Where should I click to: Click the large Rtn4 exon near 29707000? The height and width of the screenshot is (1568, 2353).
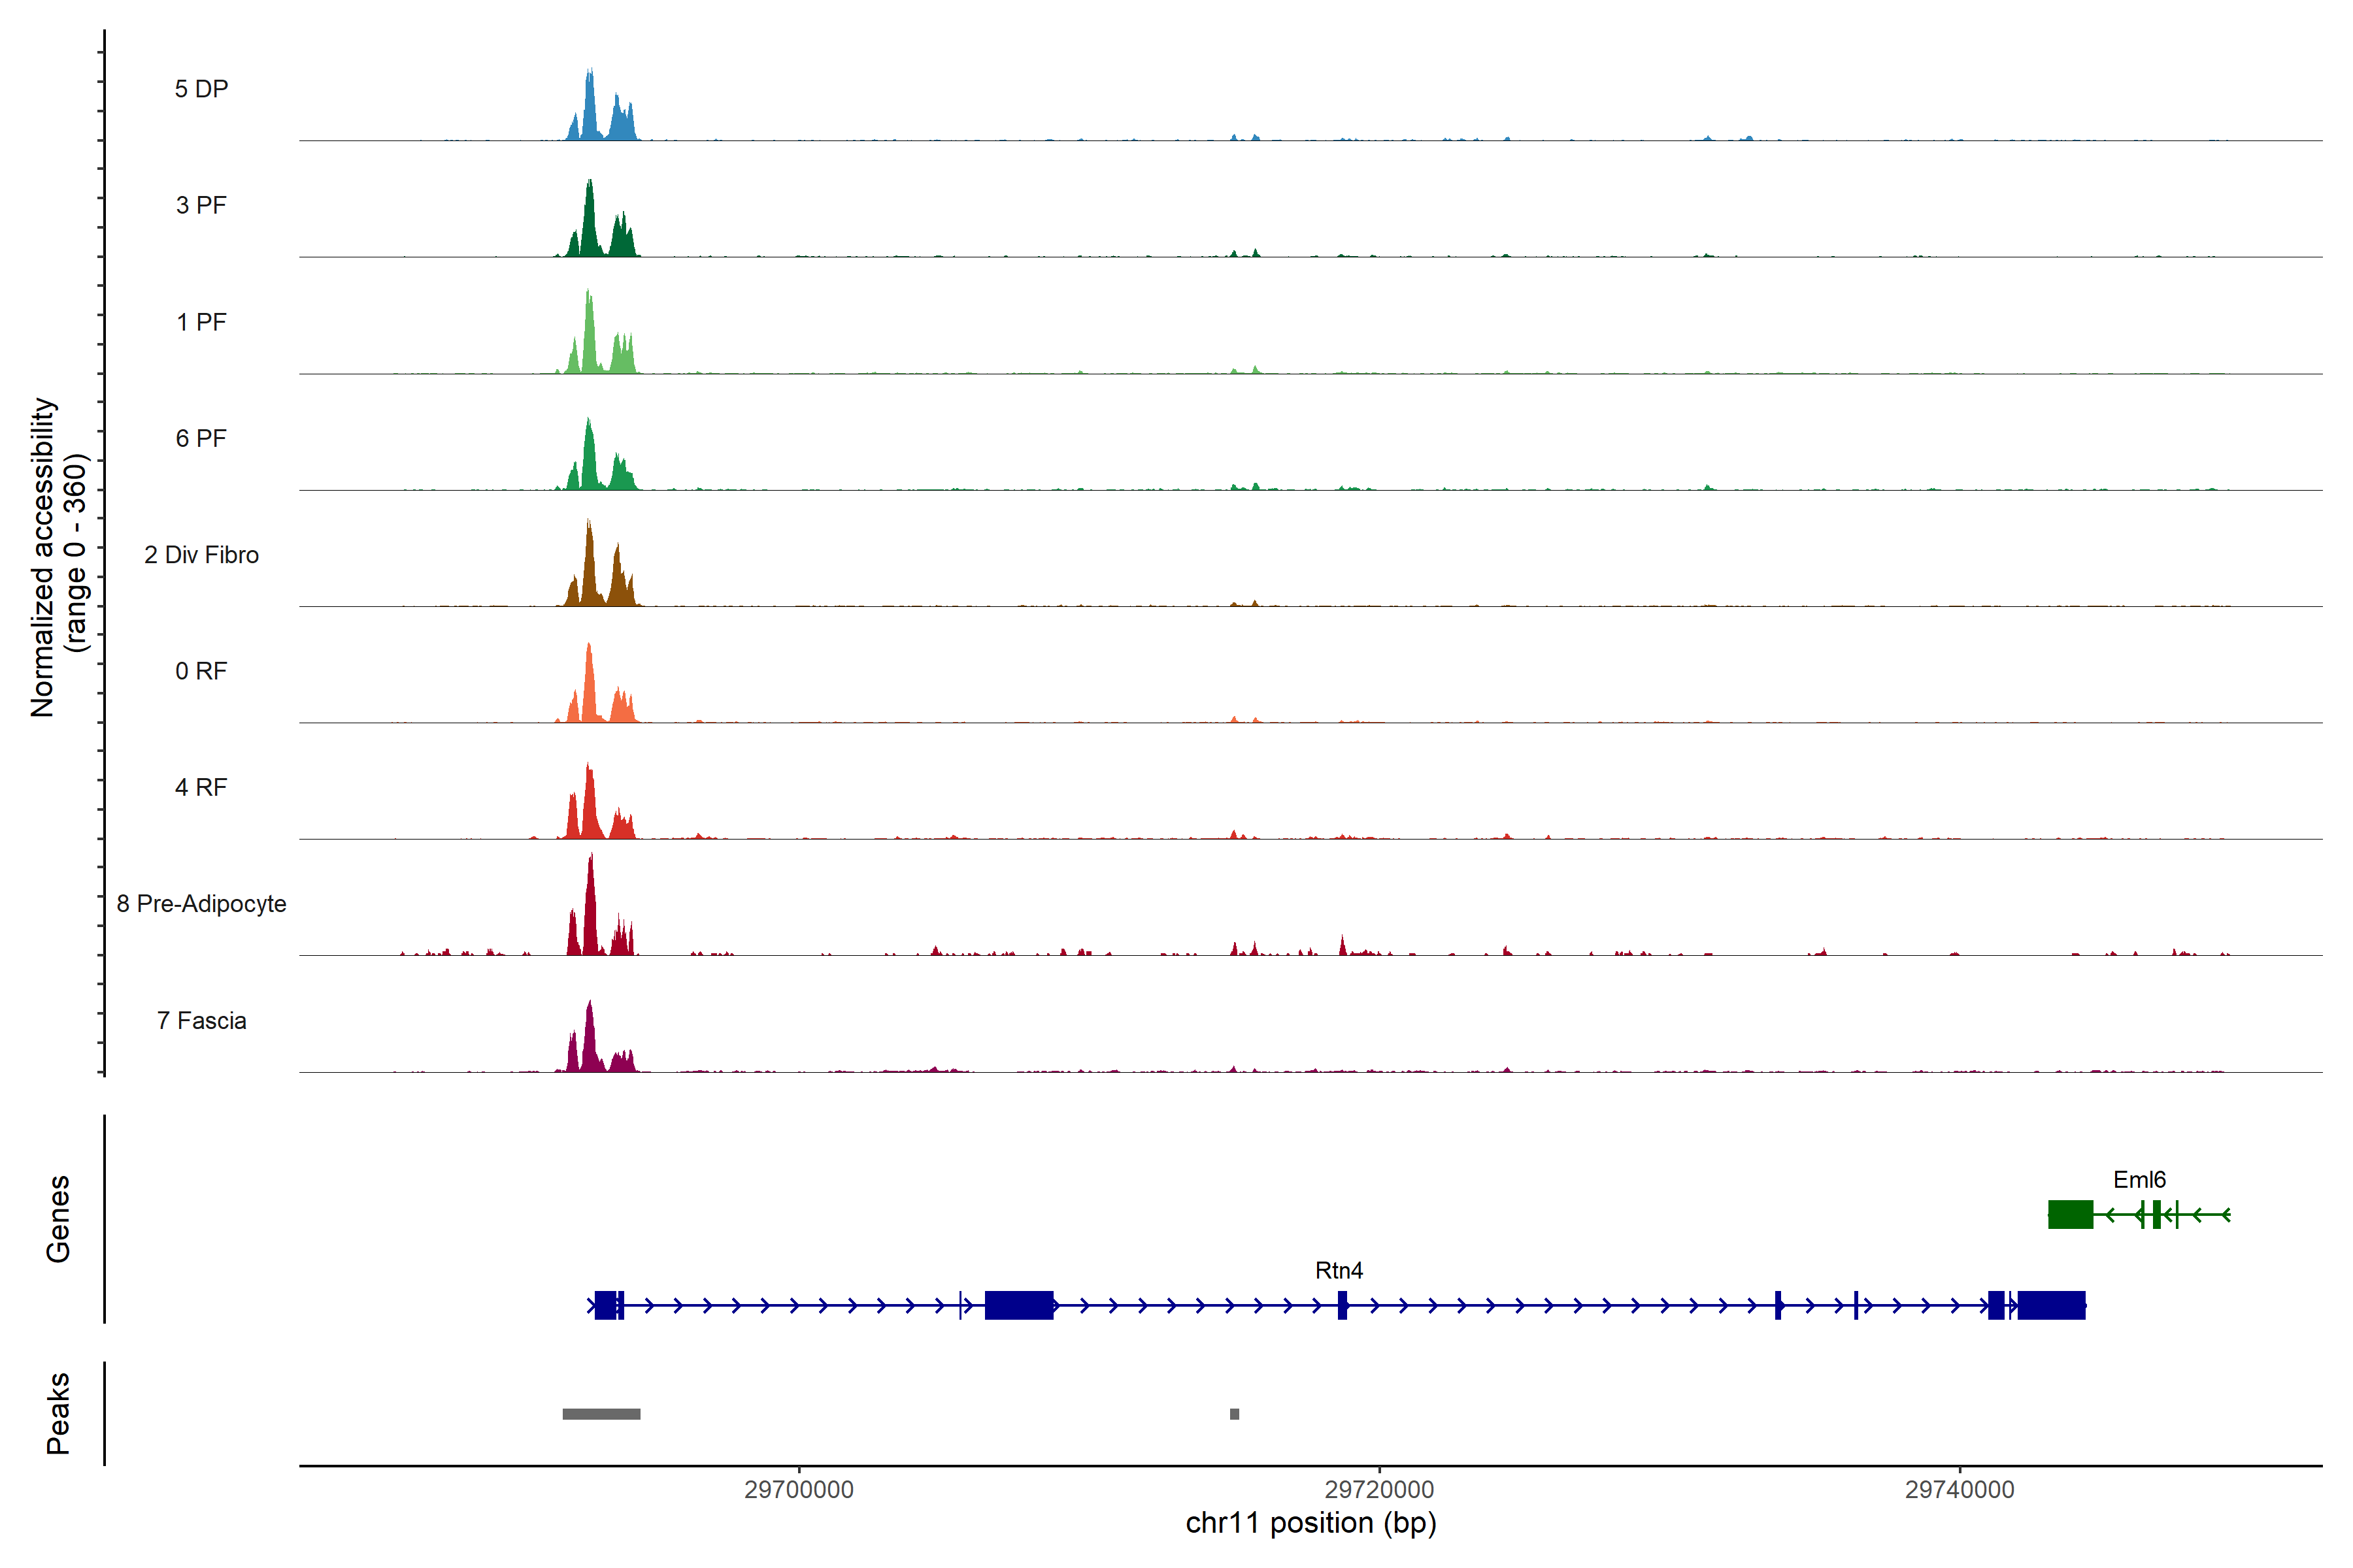1018,1306
